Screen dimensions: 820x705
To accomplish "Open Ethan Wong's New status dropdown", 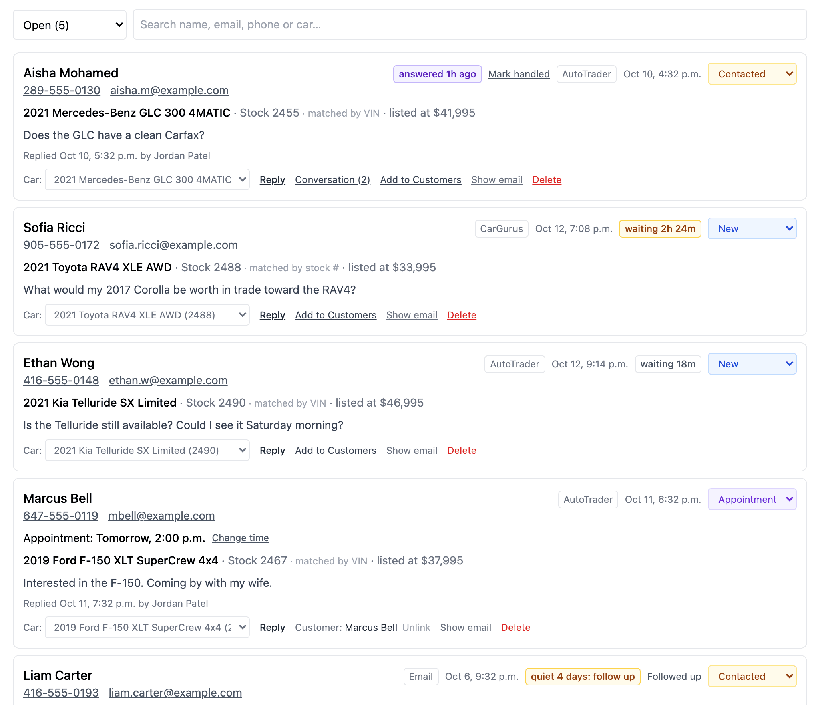I will (x=752, y=364).
